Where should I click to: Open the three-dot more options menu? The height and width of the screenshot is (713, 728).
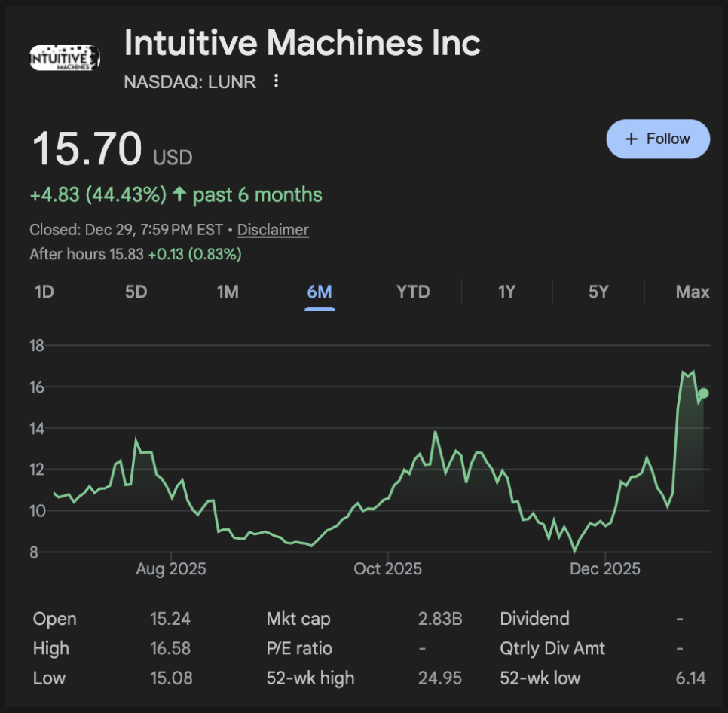(x=277, y=81)
